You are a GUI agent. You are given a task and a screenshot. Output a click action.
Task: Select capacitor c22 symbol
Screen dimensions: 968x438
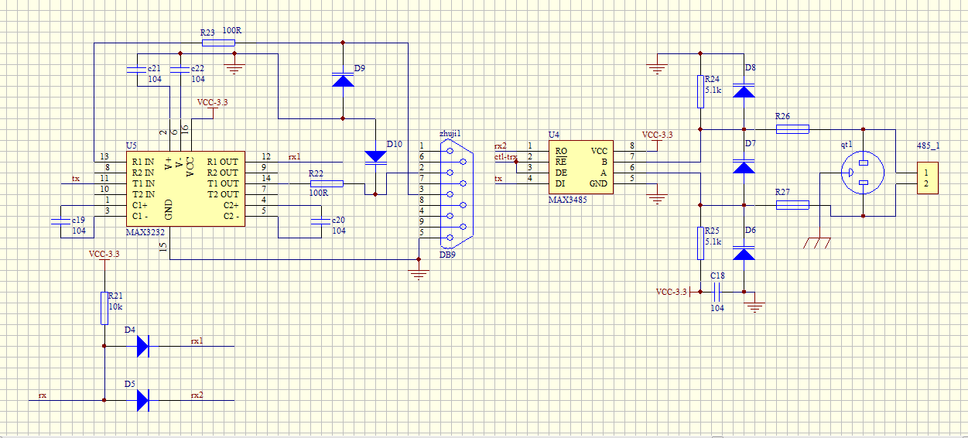pyautogui.click(x=180, y=70)
